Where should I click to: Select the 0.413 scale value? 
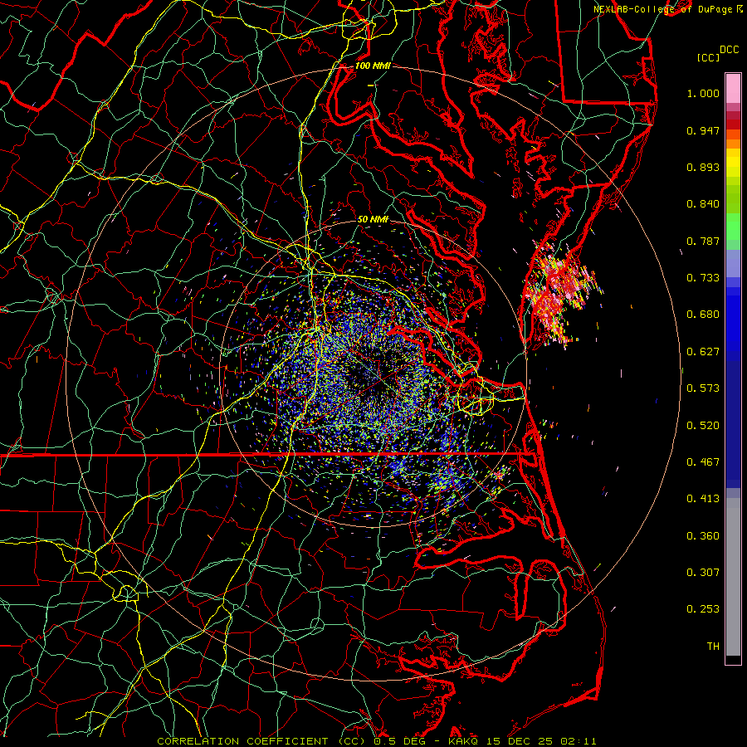tap(703, 499)
